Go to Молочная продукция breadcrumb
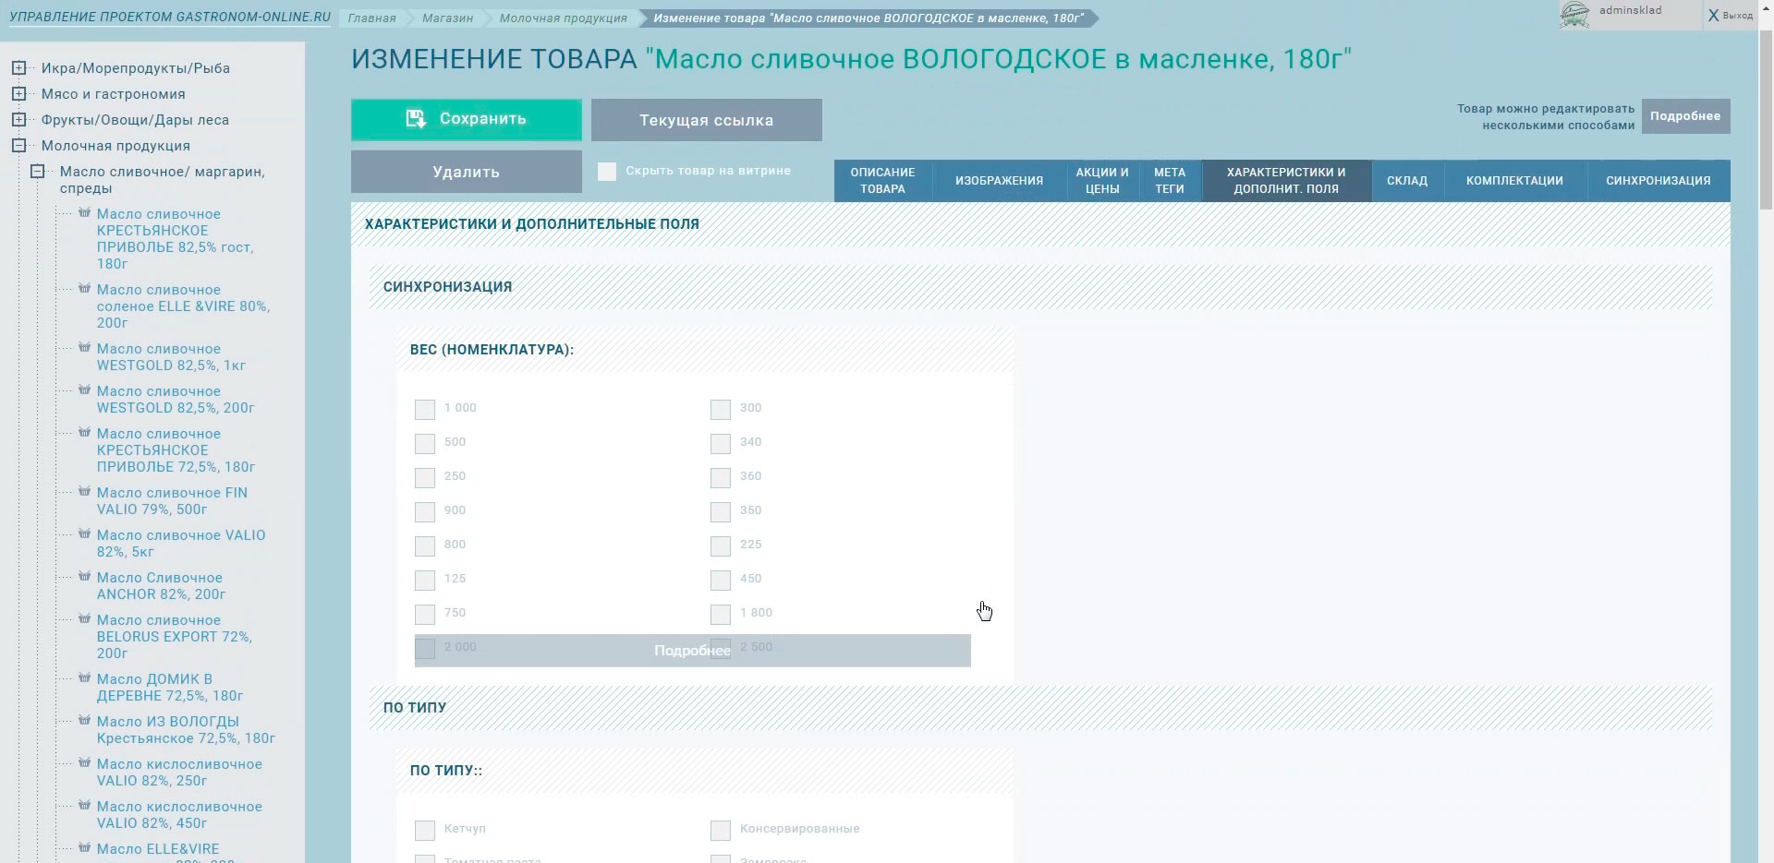Screen dimensions: 1774x863 pyautogui.click(x=564, y=18)
